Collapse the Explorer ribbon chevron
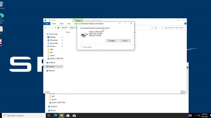The image size is (211, 118). coord(183,24)
